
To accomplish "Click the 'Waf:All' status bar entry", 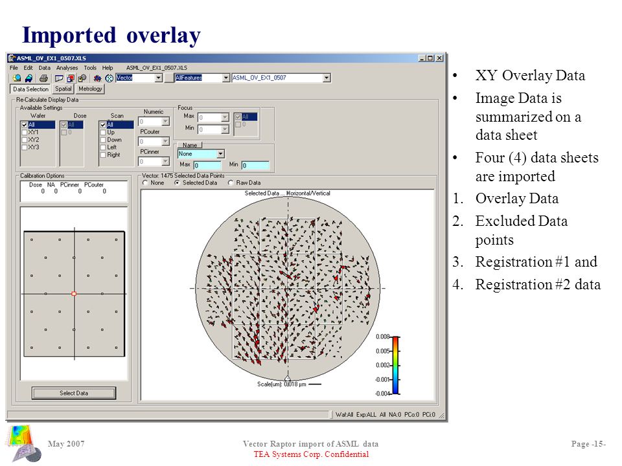I will coord(344,414).
